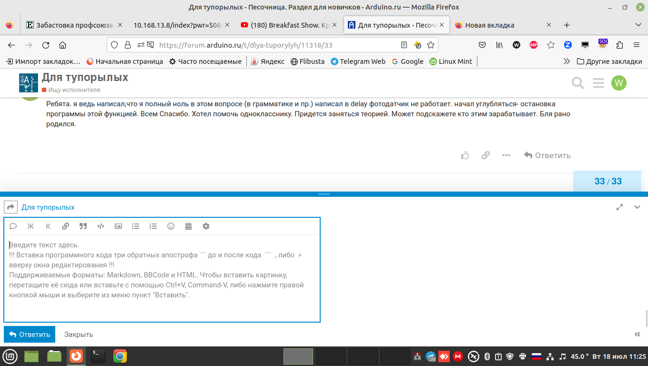Launch the terminal from the taskbar
The width and height of the screenshot is (648, 366).
pyautogui.click(x=98, y=356)
